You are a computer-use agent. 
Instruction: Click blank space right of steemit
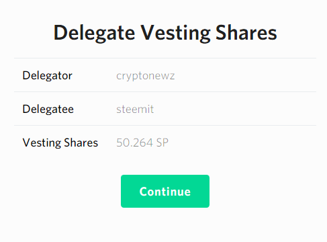[x=235, y=109]
